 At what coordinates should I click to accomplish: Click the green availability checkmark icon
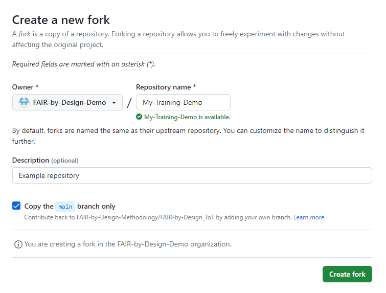tap(139, 117)
